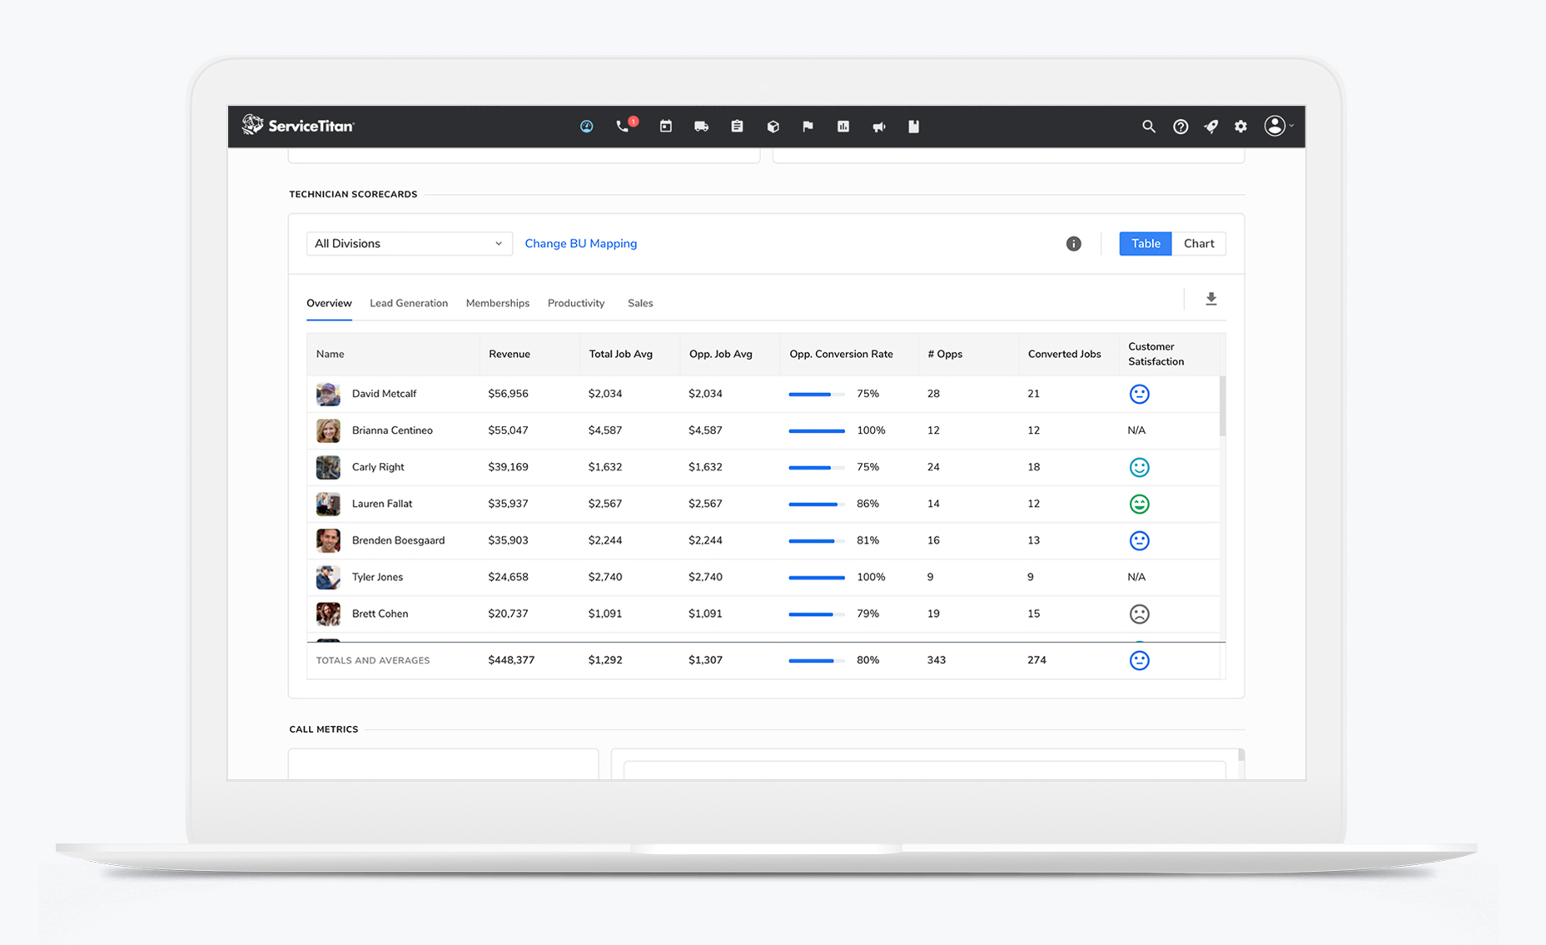Viewport: 1546px width, 945px height.
Task: Expand the user account menu chevron
Action: pos(1292,127)
